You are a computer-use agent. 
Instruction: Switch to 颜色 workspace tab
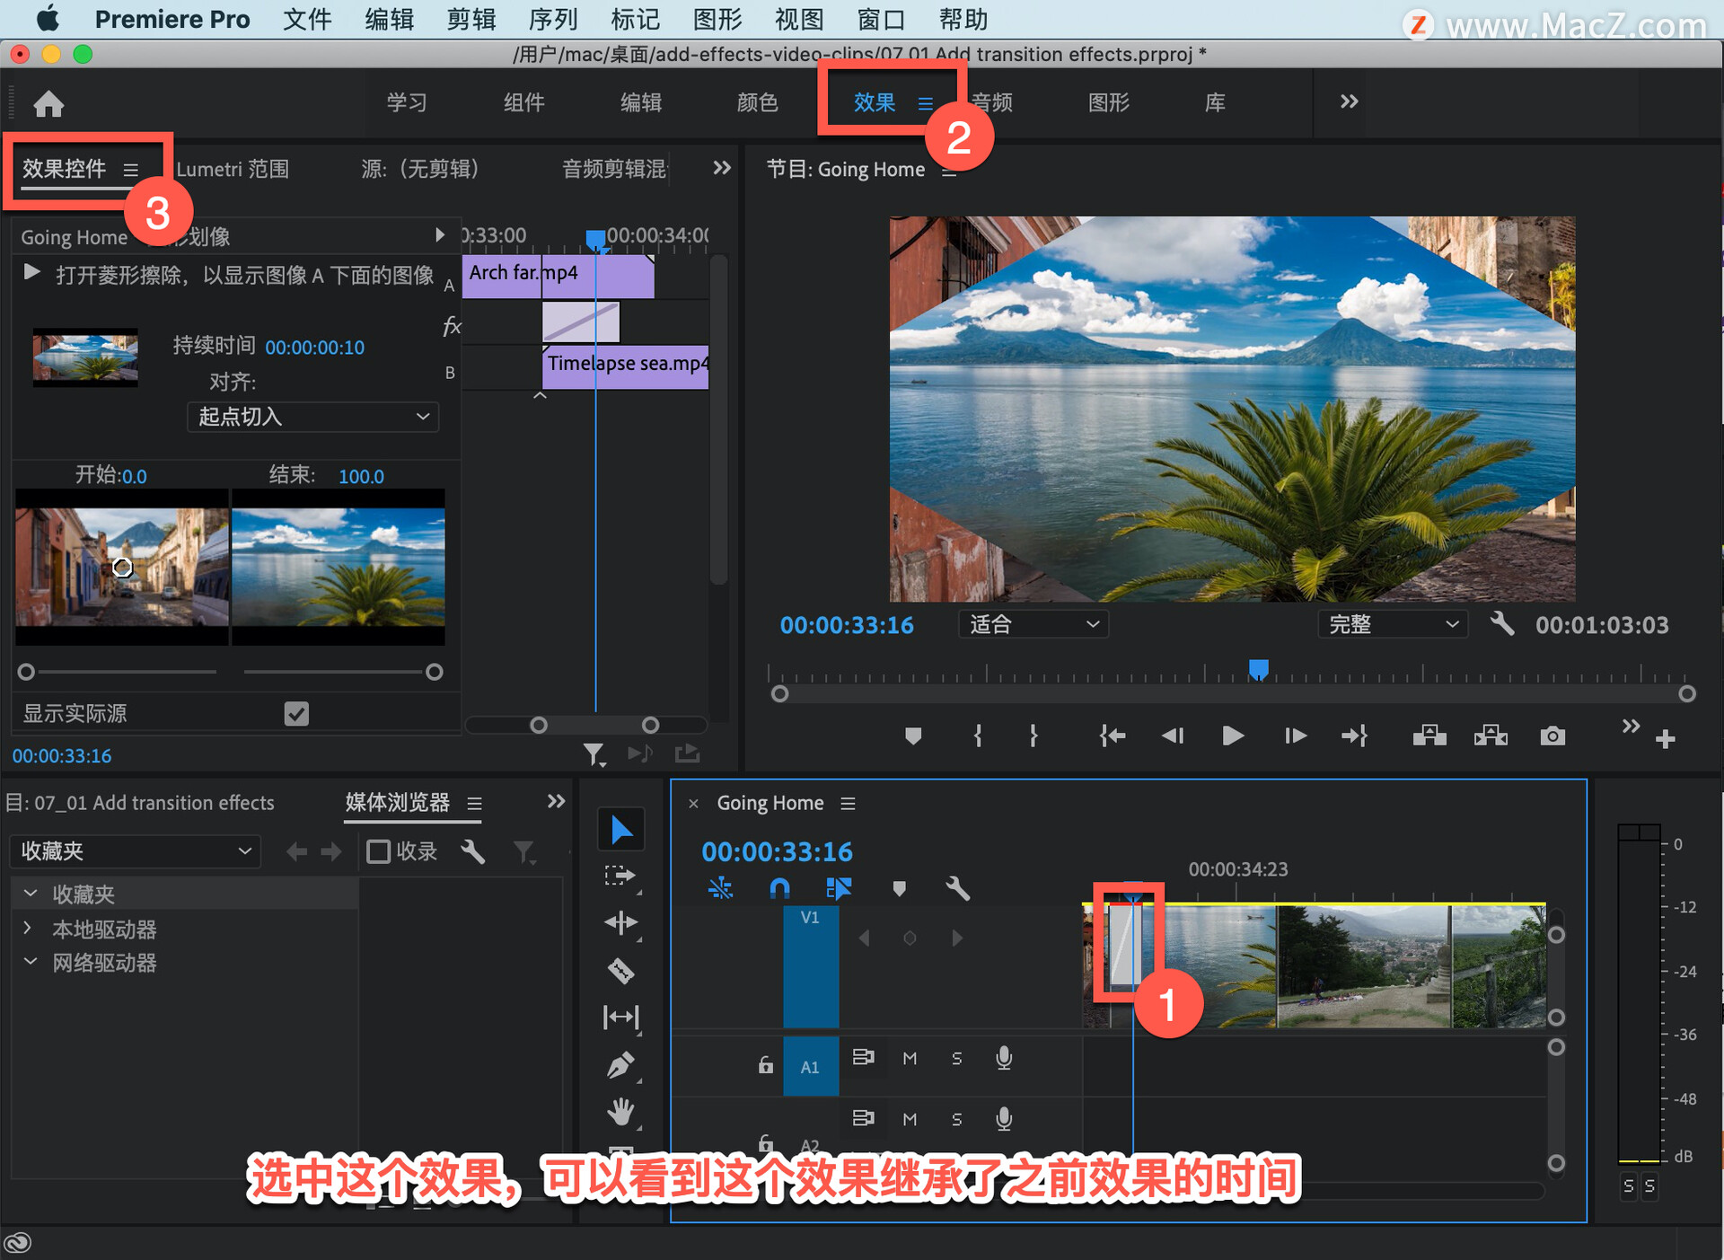click(x=757, y=102)
